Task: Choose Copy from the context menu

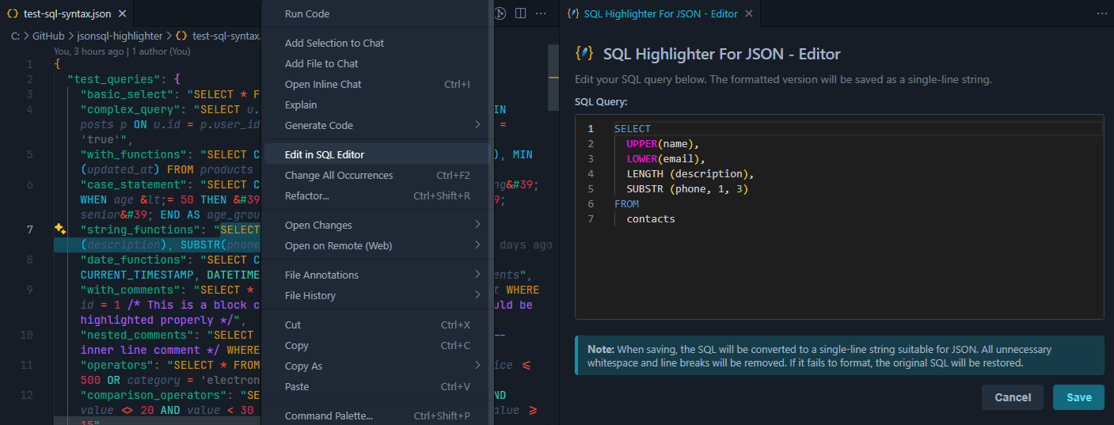Action: 376,345
